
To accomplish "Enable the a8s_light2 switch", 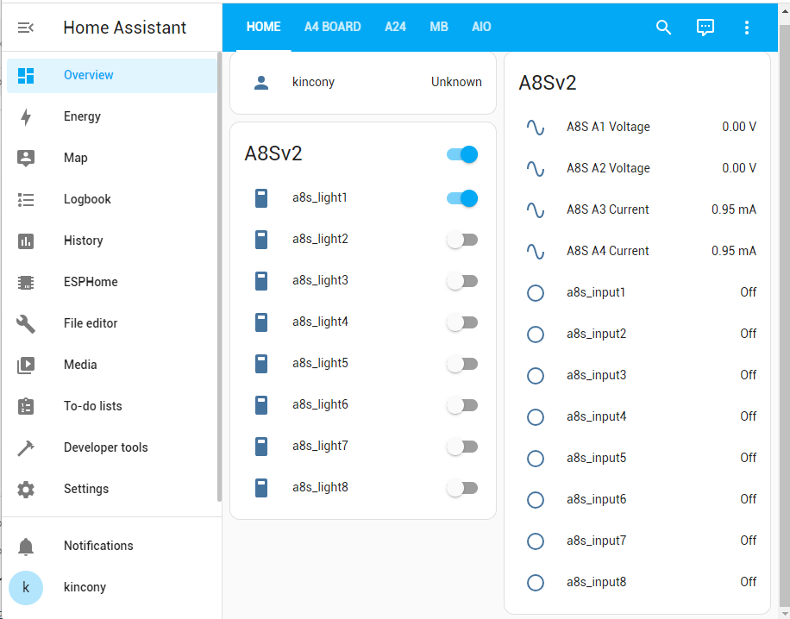I will click(462, 240).
